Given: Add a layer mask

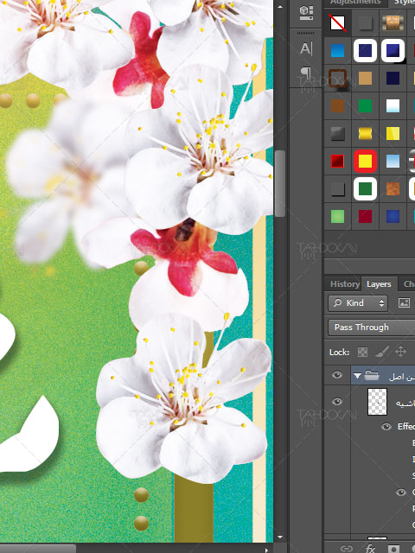Looking at the screenshot, I should 394,549.
